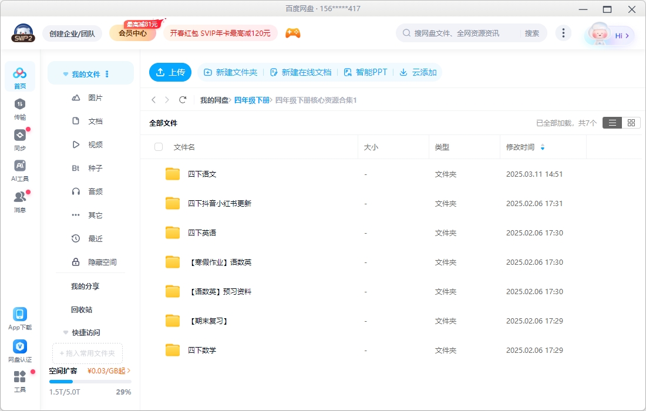Open the 我的文件 three-dot options

[x=107, y=74]
